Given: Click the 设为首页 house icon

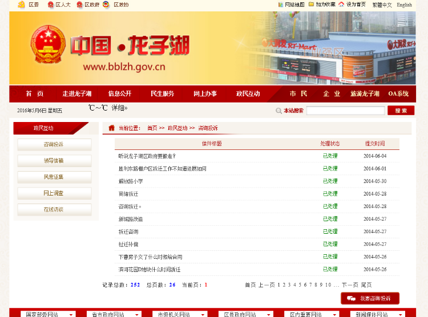Looking at the screenshot, I should (x=341, y=5).
